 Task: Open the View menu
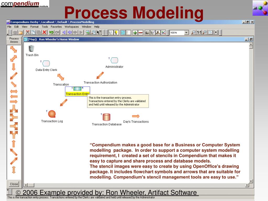(x=24, y=27)
